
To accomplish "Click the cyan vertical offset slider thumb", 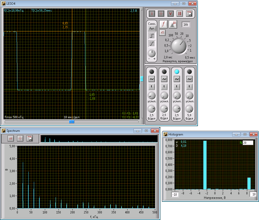I will pyautogui.click(x=142, y=79).
